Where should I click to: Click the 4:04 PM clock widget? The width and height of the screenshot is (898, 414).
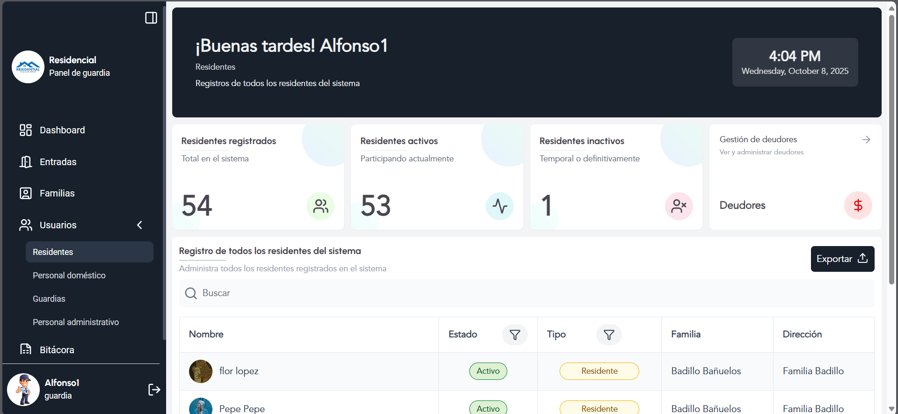(x=795, y=62)
